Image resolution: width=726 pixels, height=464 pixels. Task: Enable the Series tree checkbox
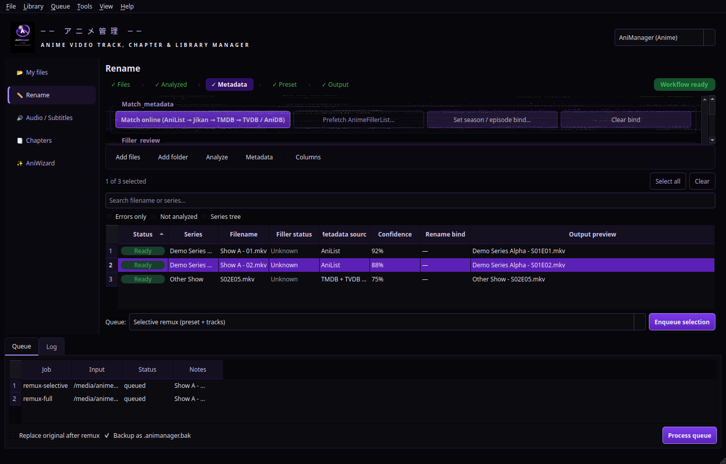(x=204, y=217)
